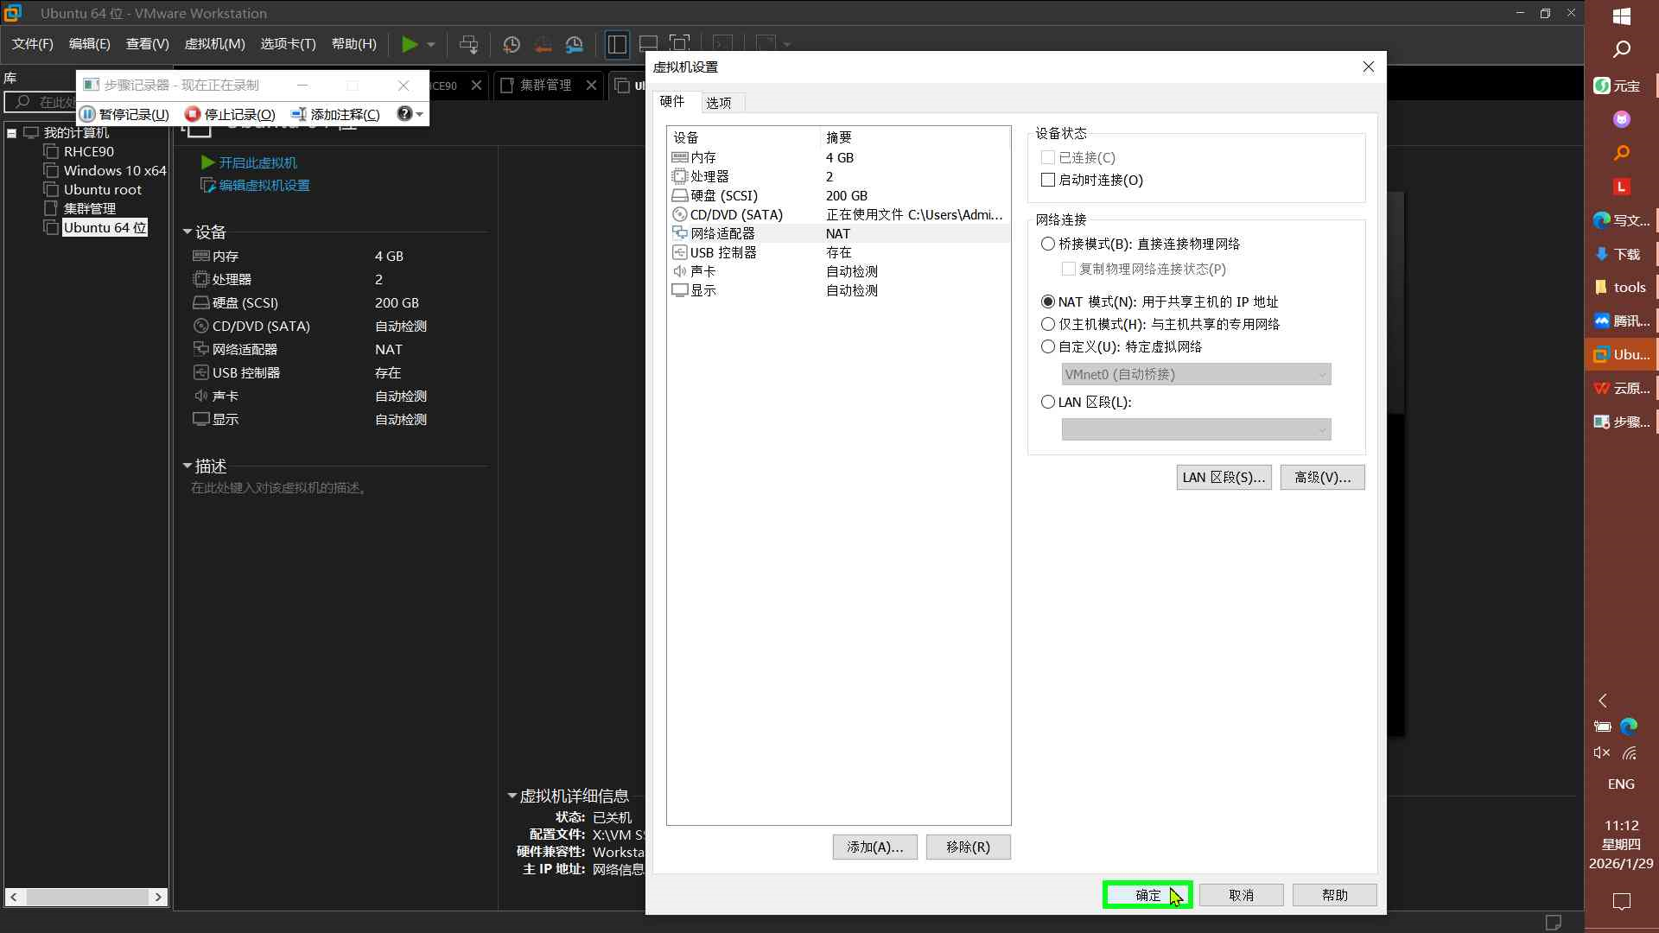1659x933 pixels.
Task: Open the 虚拟机(M) menu
Action: pos(214,44)
